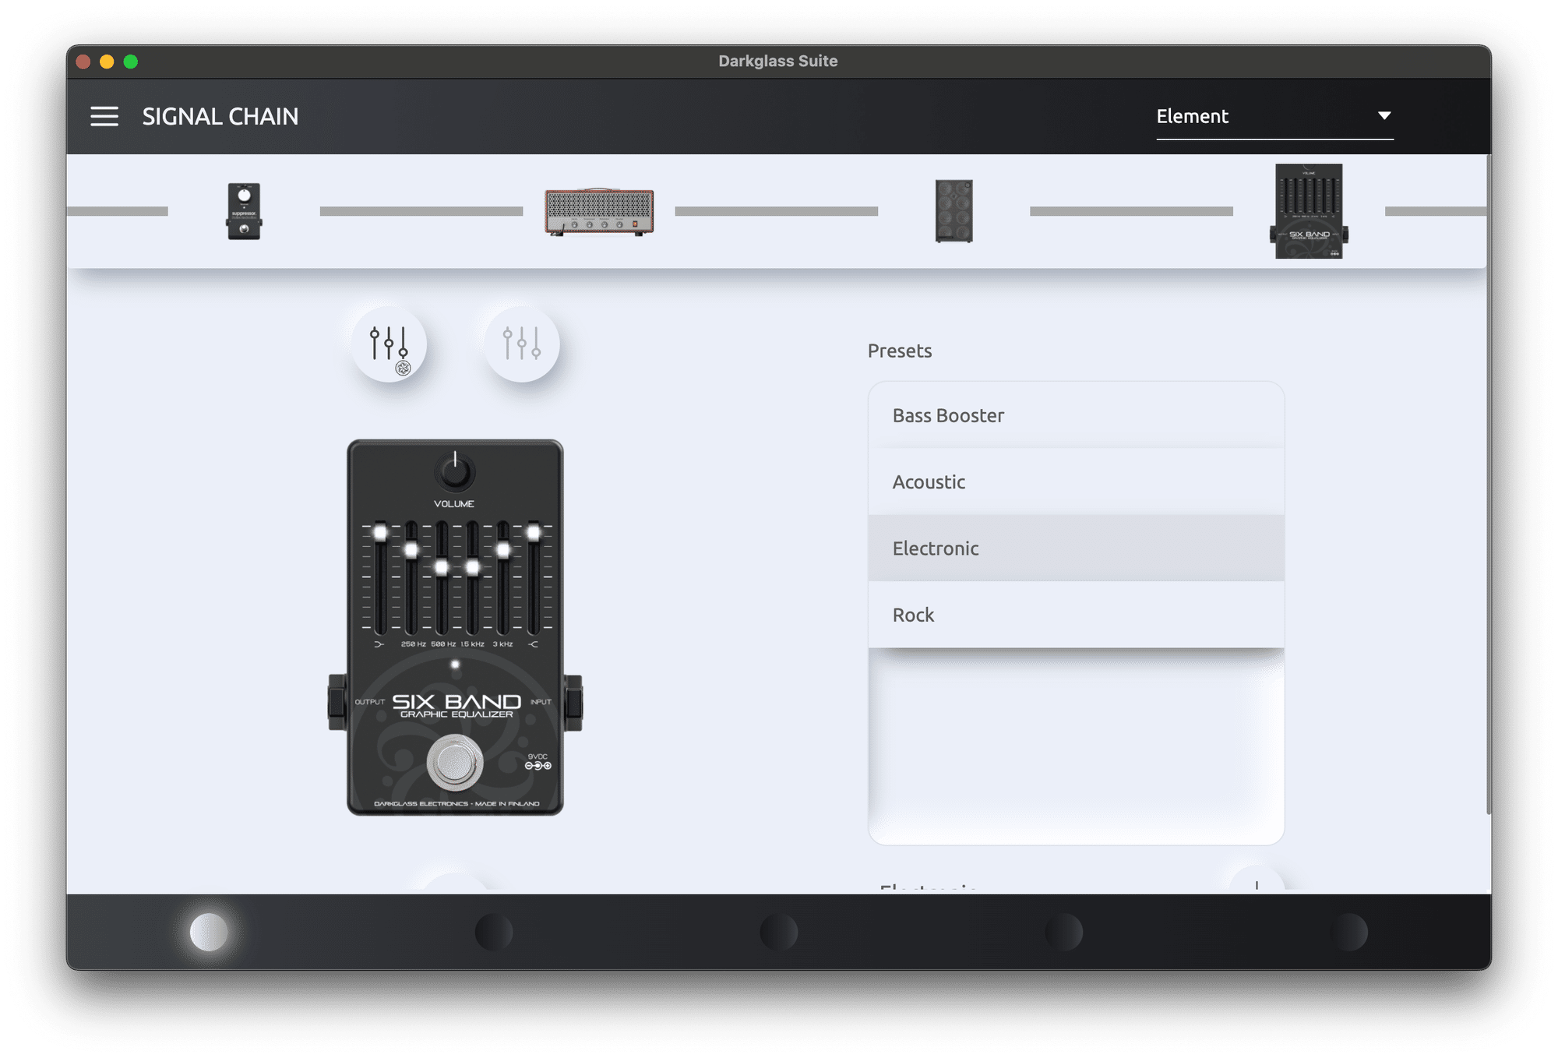Screen dimensions: 1558x1058
Task: Open the hamburger navigation menu
Action: [104, 116]
